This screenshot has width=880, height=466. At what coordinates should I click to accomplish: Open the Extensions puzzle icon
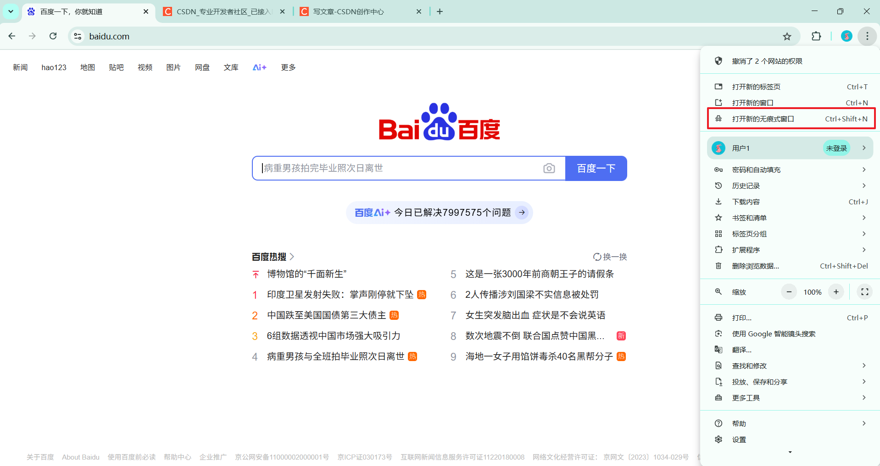coord(816,36)
